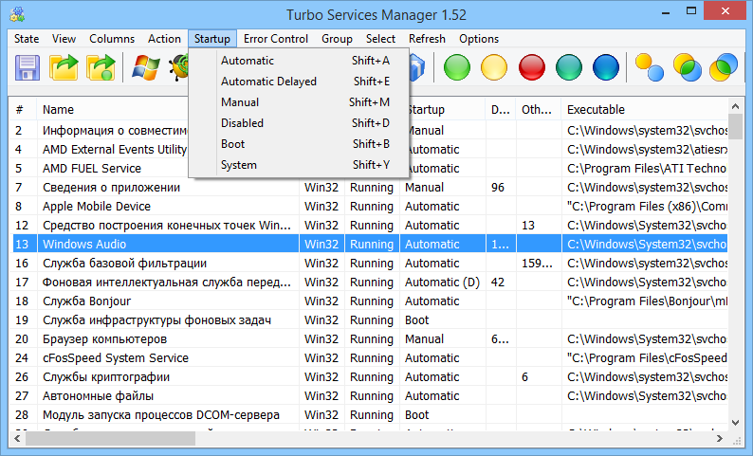Click the folder with arrow and green dot icon
The image size is (753, 456).
(x=101, y=67)
